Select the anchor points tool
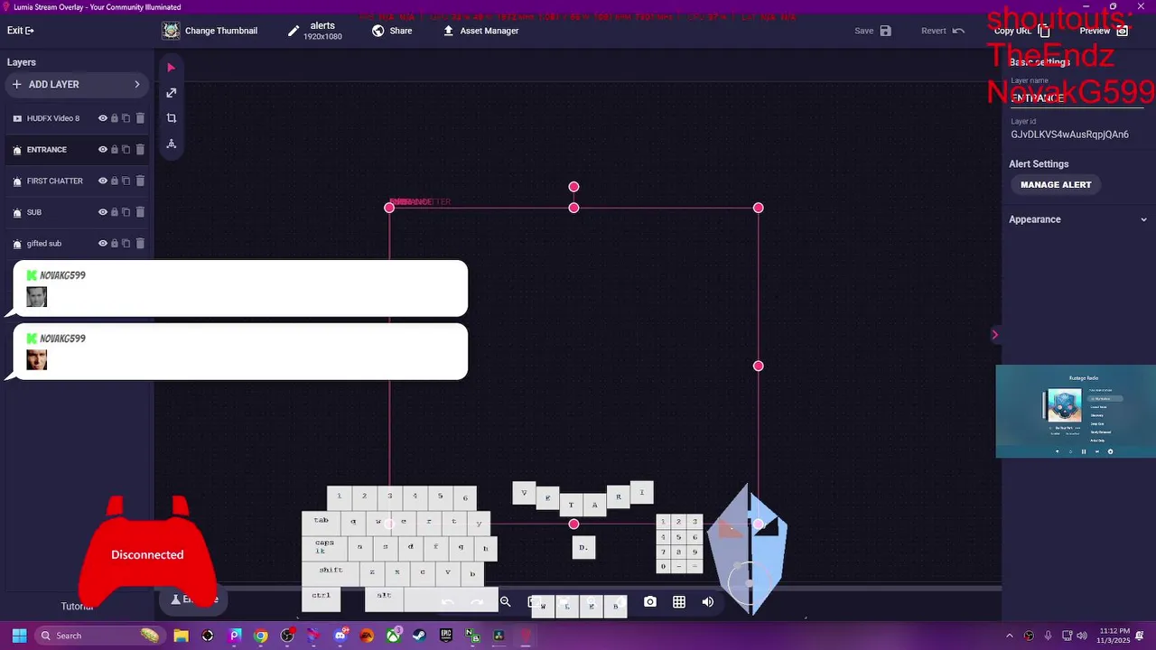 (x=171, y=144)
